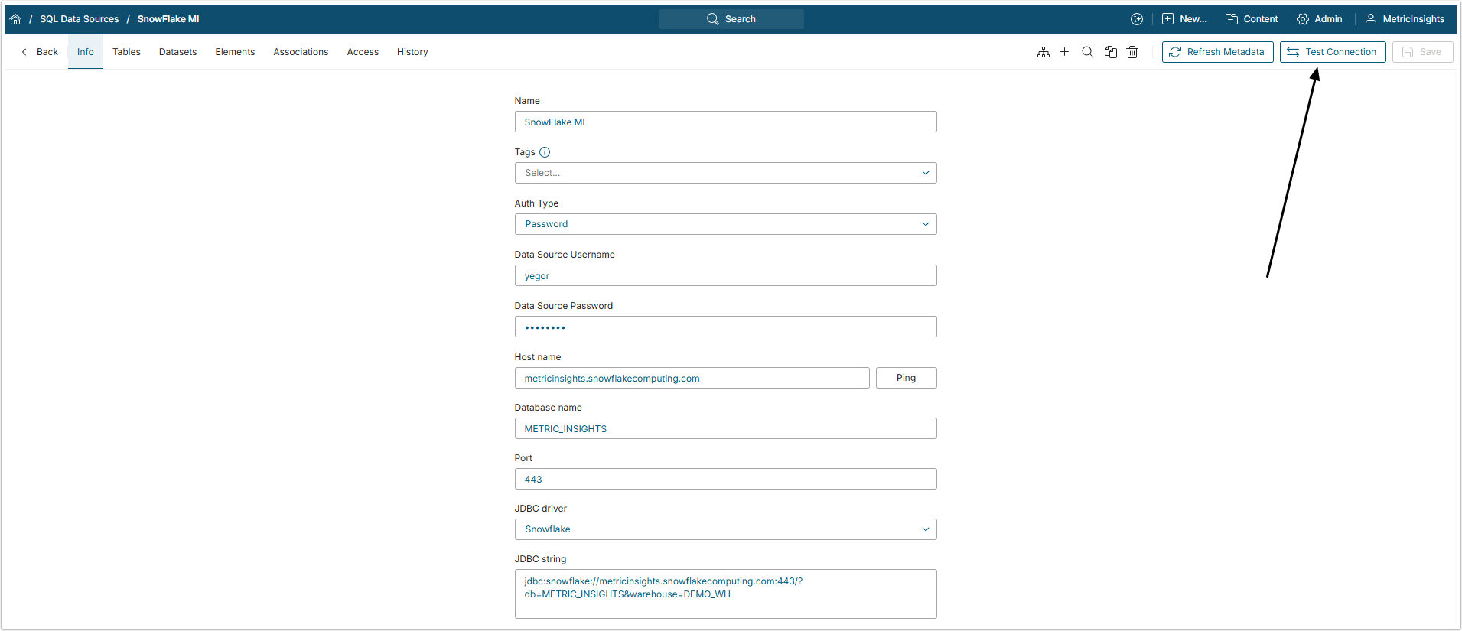Expand the JDBC driver dropdown
This screenshot has height=631, width=1462.
pos(725,529)
